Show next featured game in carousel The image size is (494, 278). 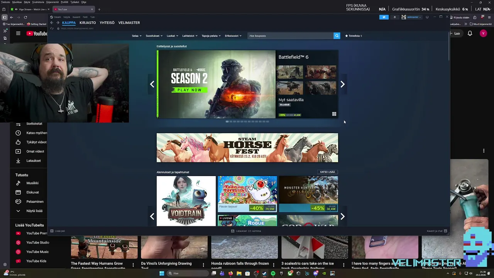coord(342,84)
